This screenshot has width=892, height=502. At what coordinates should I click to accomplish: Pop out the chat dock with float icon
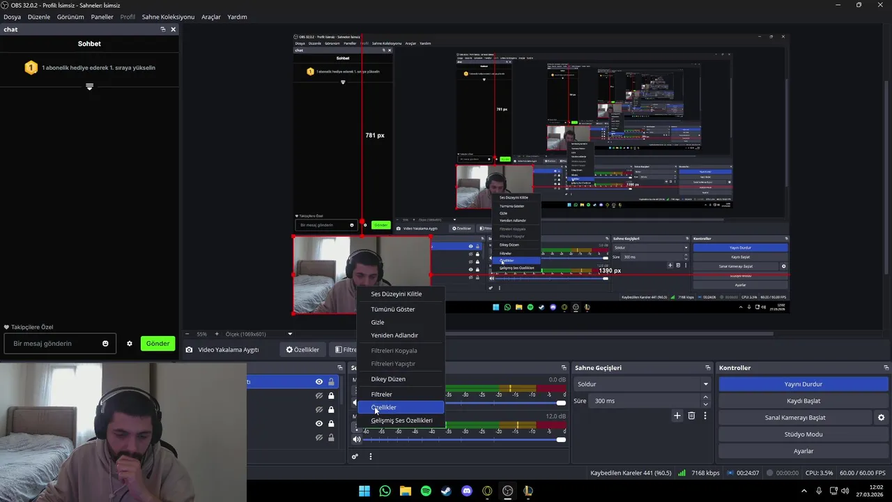coord(163,29)
